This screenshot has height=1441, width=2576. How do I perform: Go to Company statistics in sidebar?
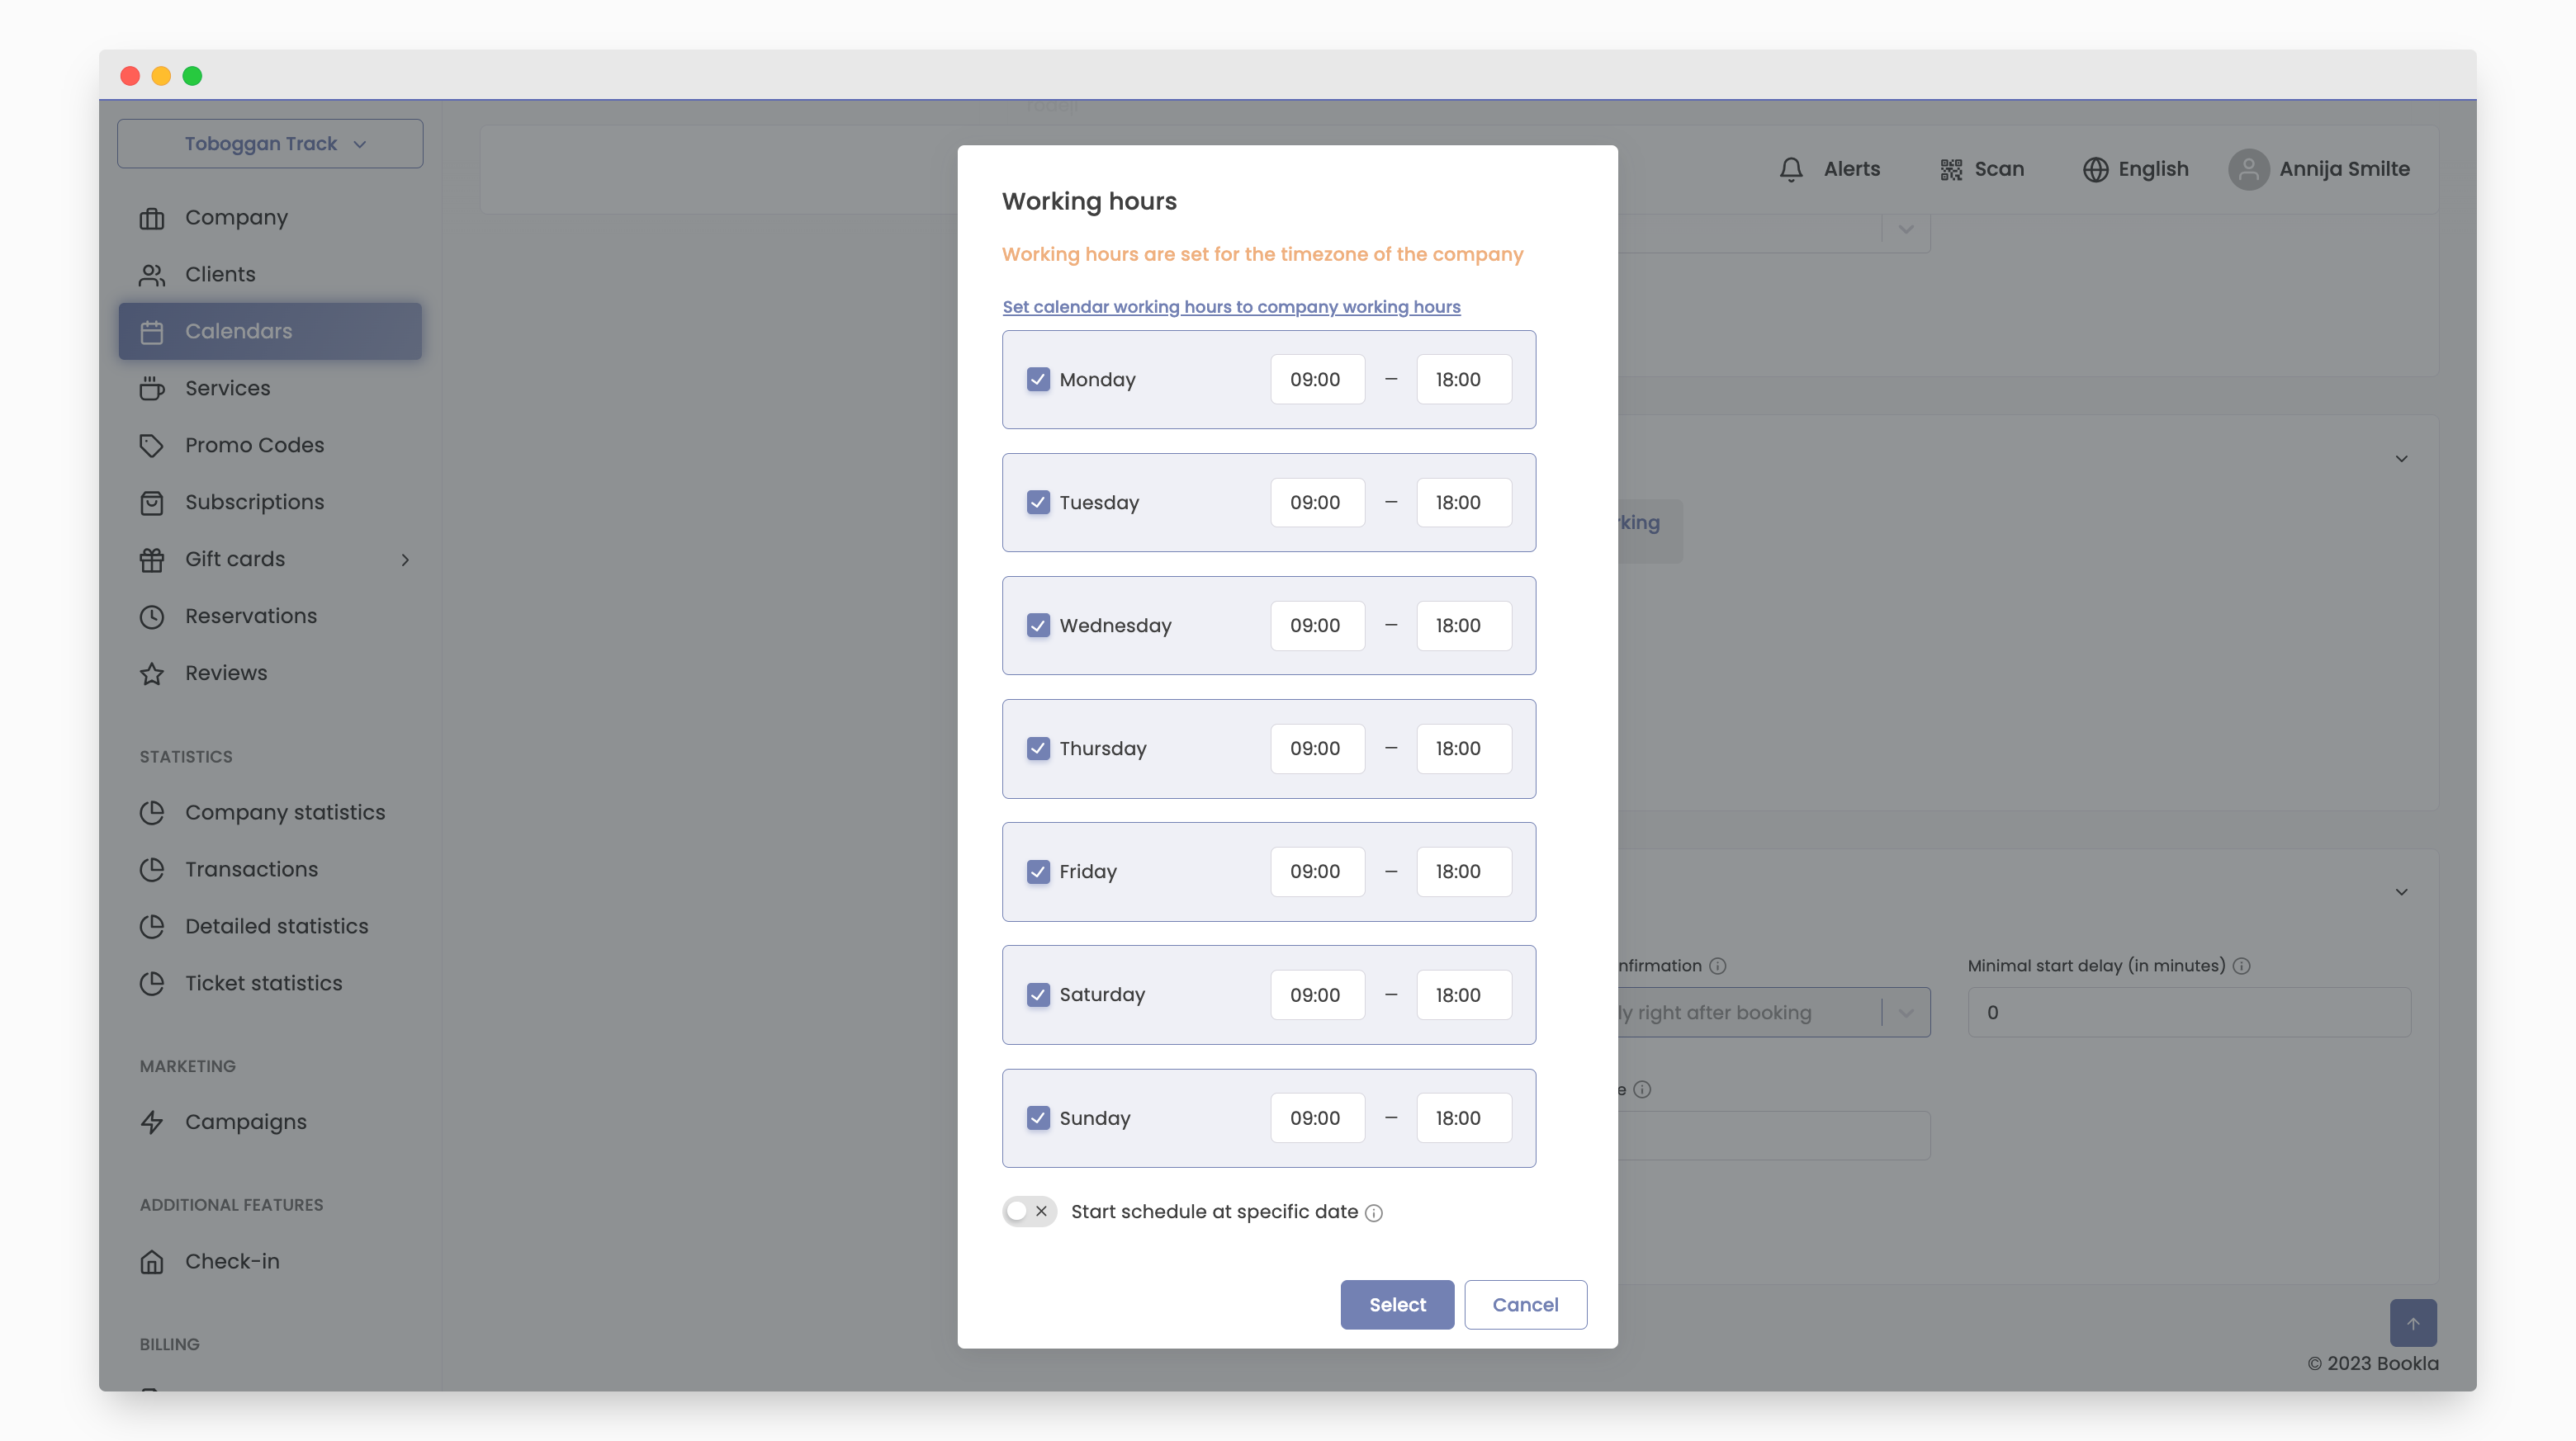pos(284,812)
